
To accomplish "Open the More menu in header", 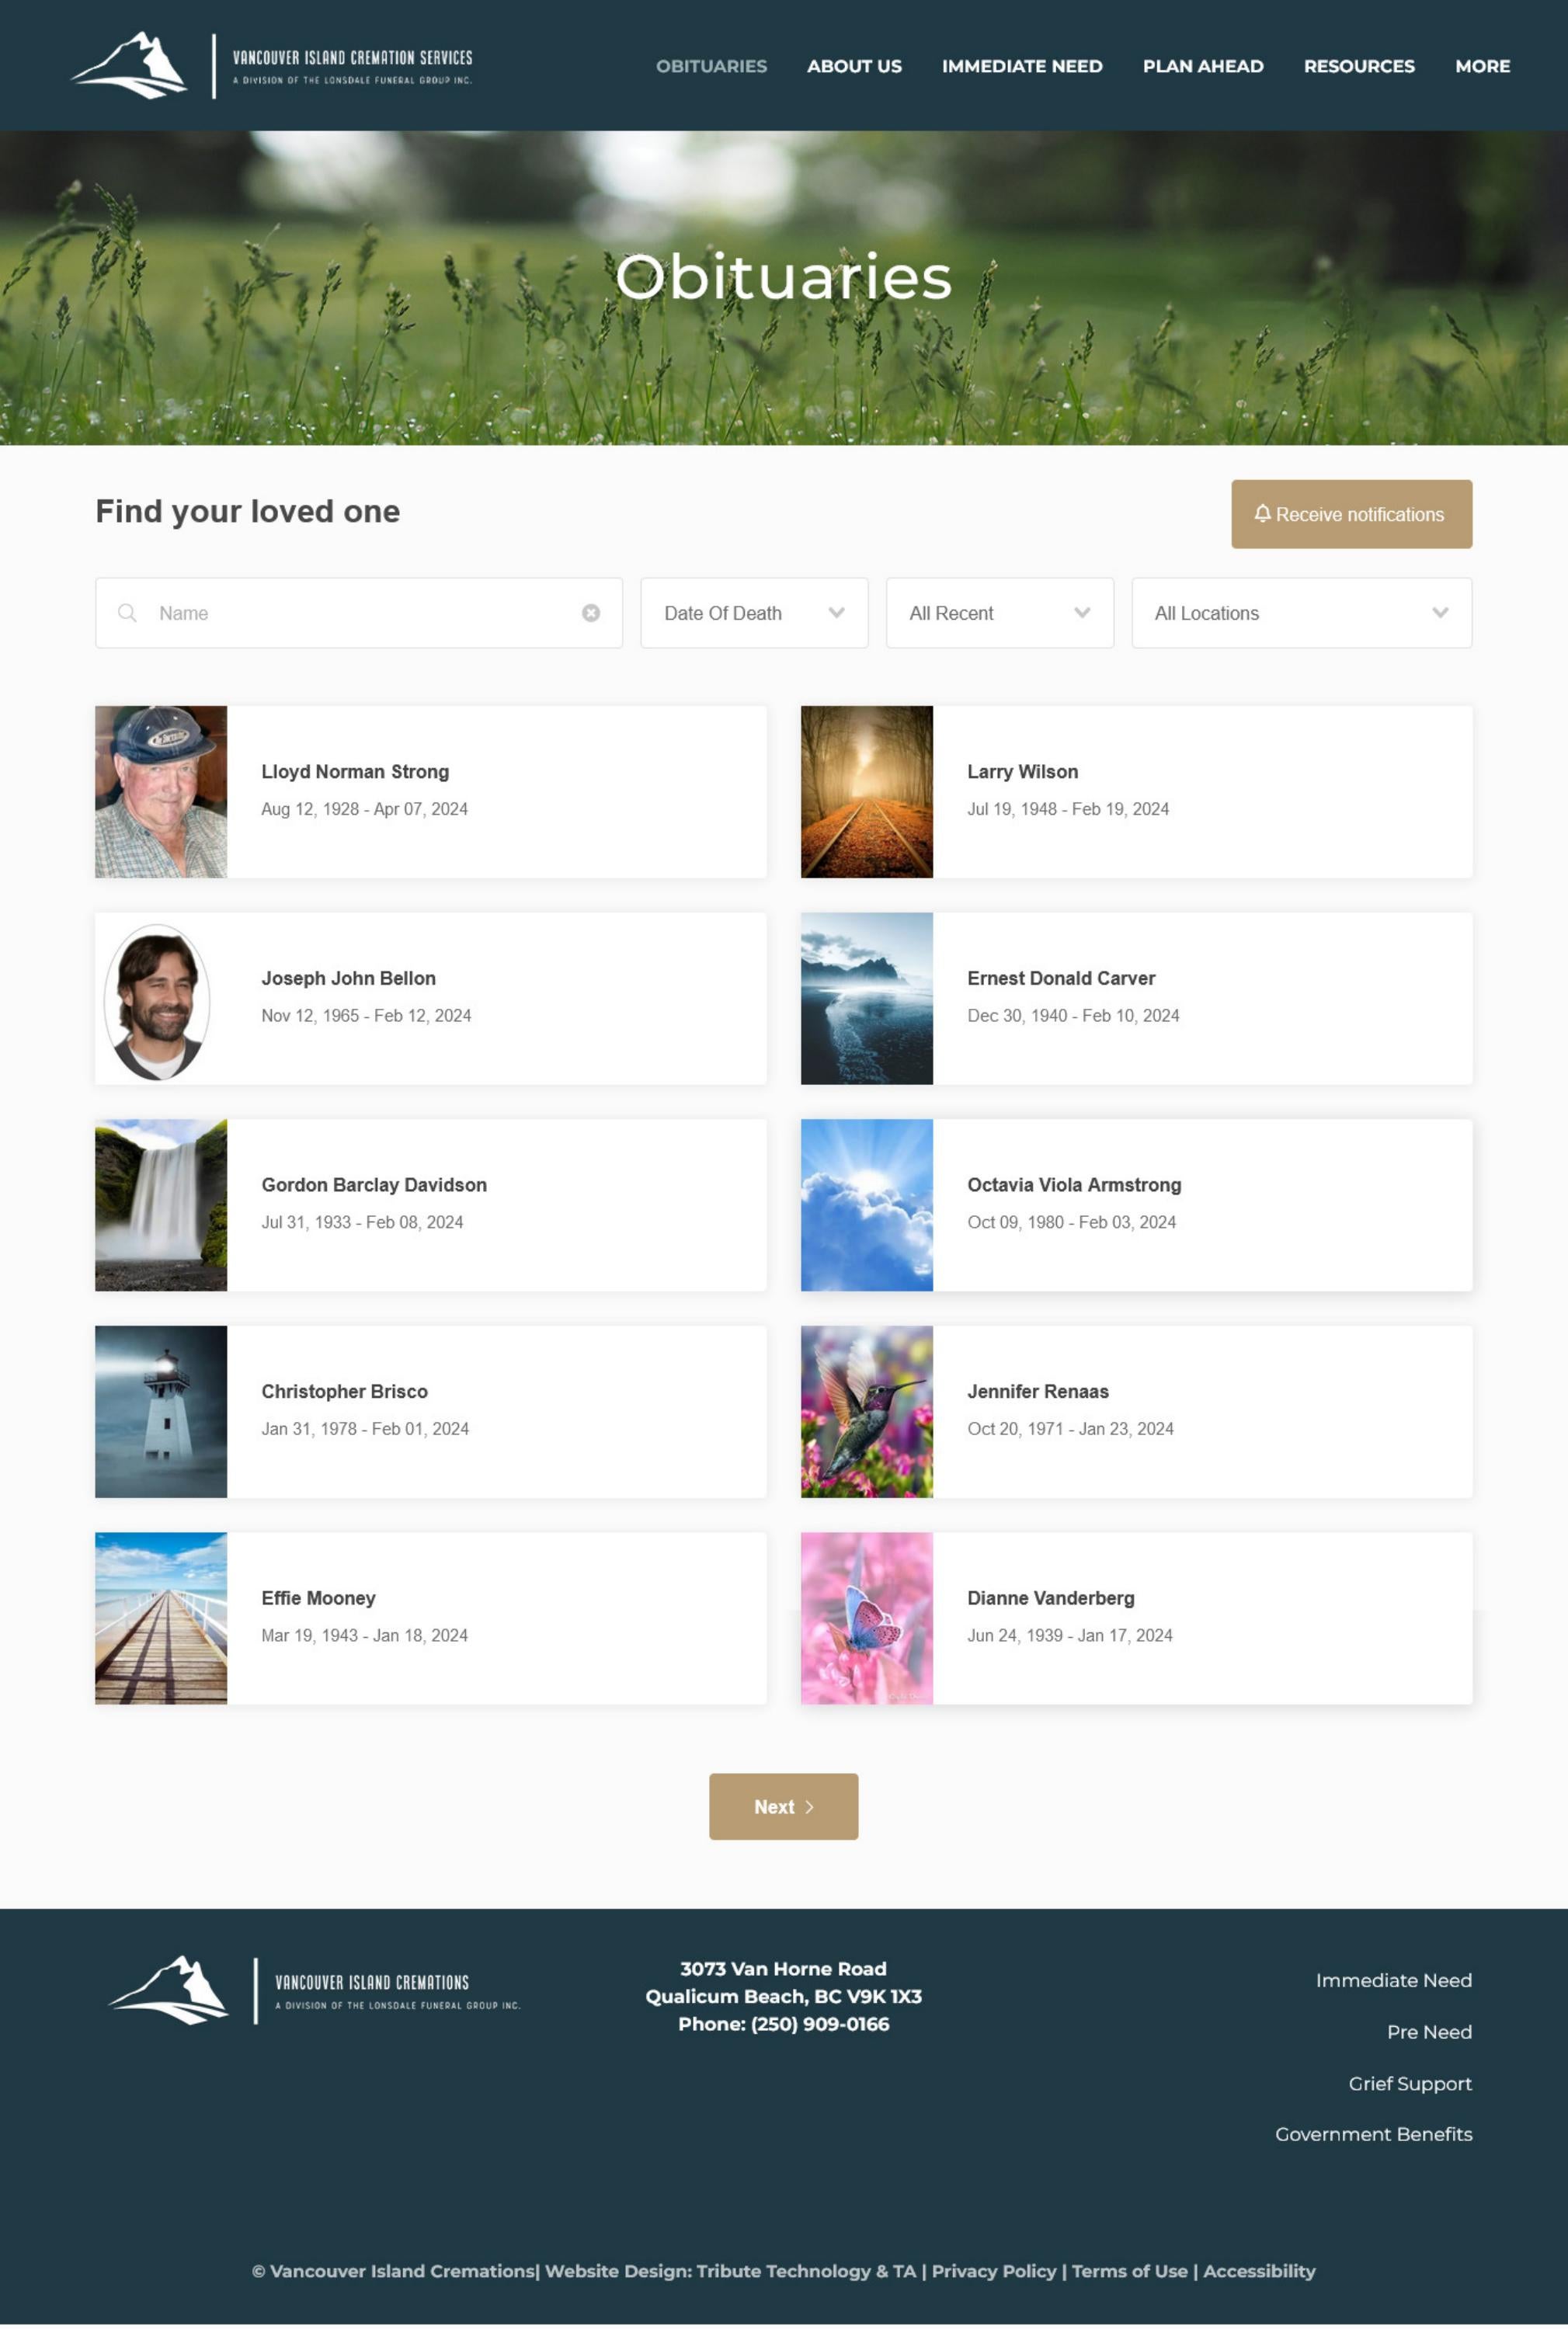I will (1482, 66).
